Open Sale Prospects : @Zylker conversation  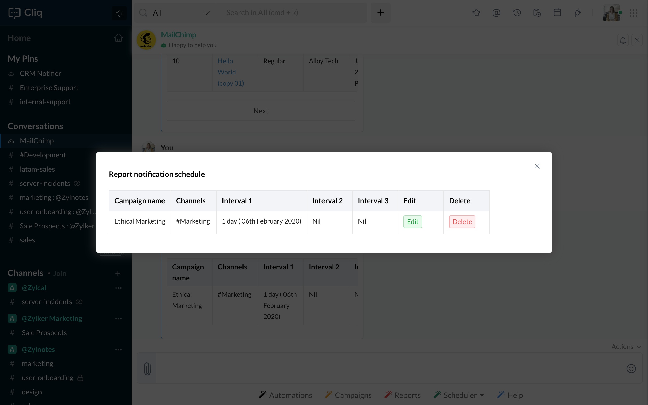click(57, 226)
